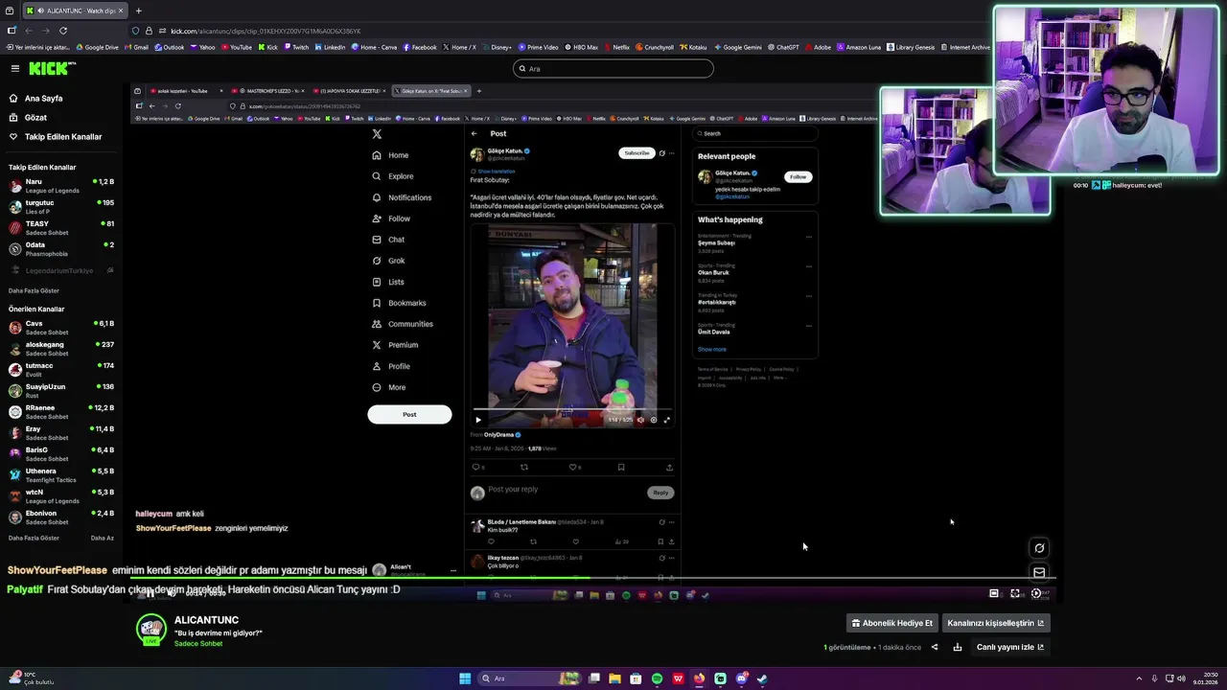Image resolution: width=1227 pixels, height=690 pixels.
Task: Focus the Kick 'Ara' search box
Action: point(613,68)
